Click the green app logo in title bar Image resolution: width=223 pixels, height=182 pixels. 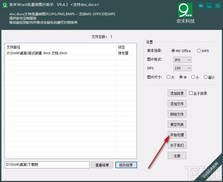pyautogui.click(x=5, y=5)
